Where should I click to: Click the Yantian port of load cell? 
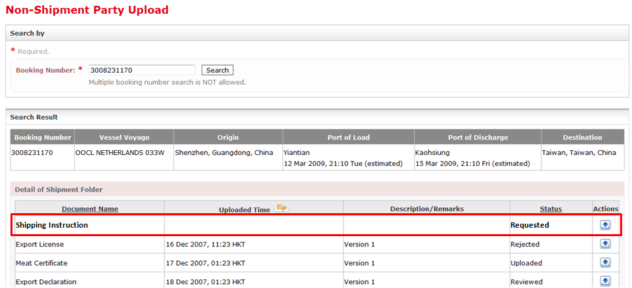296,152
